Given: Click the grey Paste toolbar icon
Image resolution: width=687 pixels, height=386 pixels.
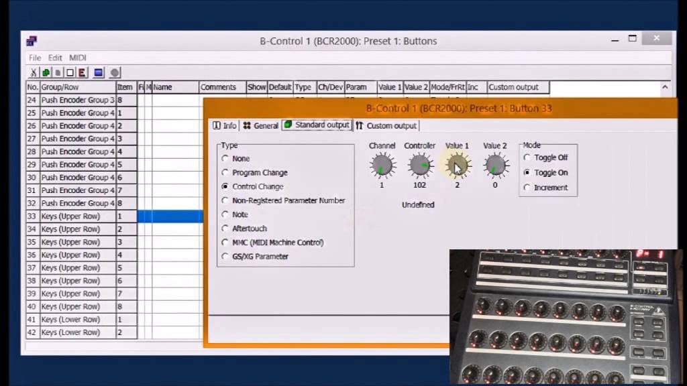Looking at the screenshot, I should coord(58,72).
